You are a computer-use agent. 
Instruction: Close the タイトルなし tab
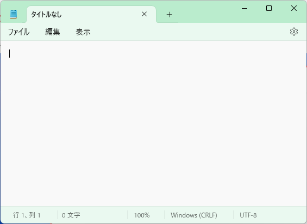(x=145, y=14)
